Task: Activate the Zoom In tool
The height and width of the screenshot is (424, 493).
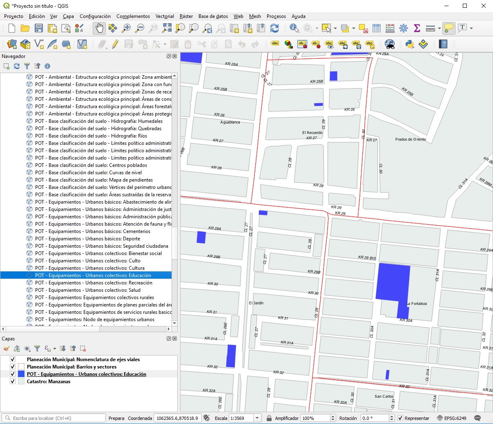Action: [x=126, y=28]
